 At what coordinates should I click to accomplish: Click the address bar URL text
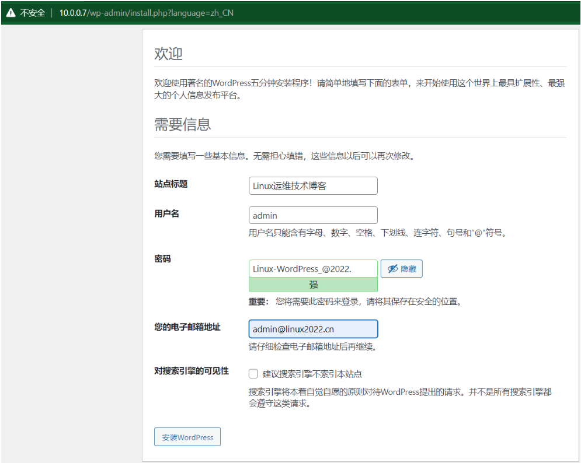(147, 13)
